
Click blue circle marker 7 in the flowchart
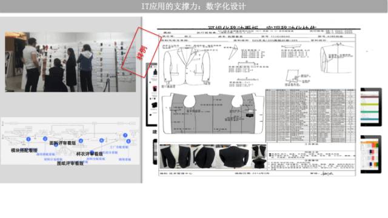pos(125,135)
